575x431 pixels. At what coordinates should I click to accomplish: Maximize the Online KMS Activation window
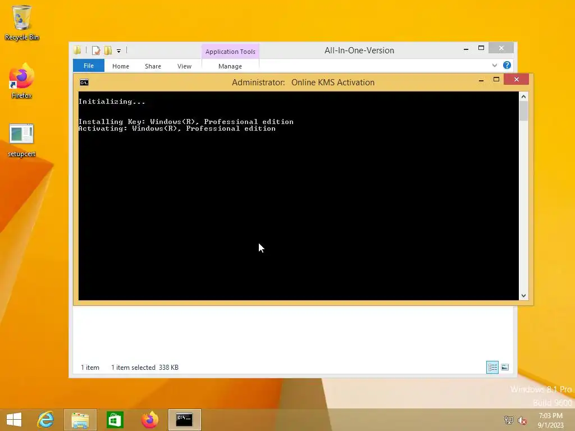click(x=496, y=80)
